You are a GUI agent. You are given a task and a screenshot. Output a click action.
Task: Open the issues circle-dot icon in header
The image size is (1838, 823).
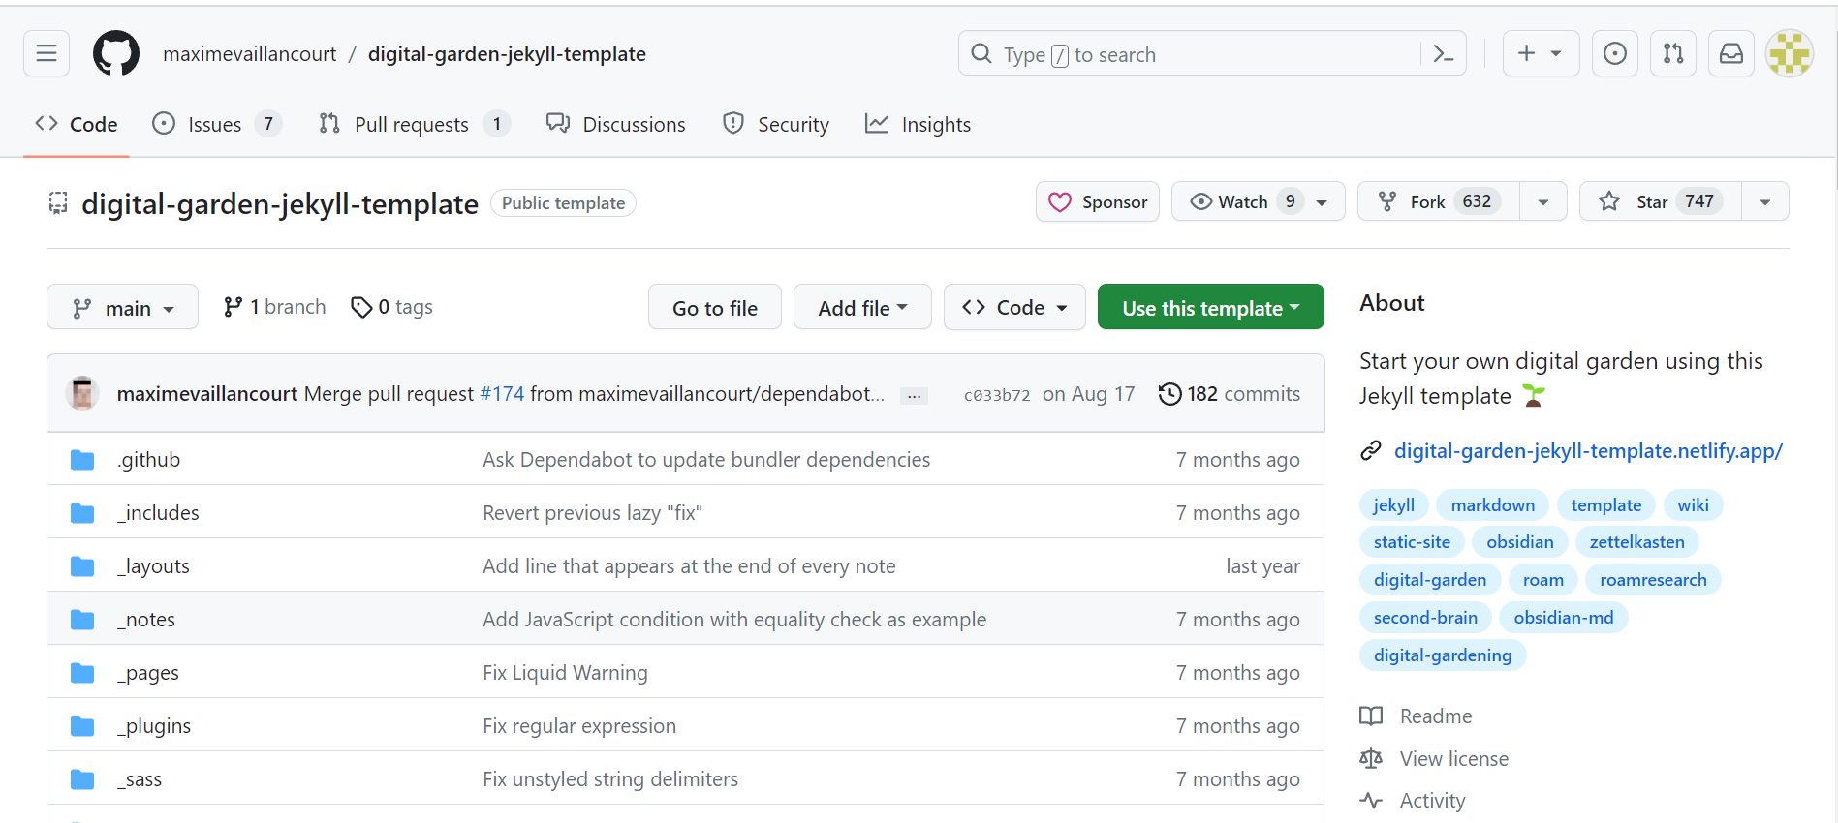[1615, 53]
